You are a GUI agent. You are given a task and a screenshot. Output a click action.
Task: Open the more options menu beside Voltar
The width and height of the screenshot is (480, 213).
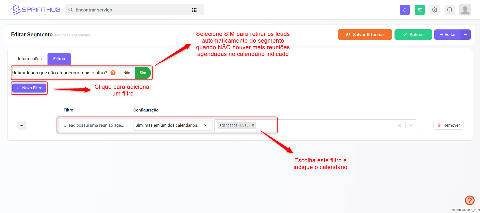tap(465, 34)
